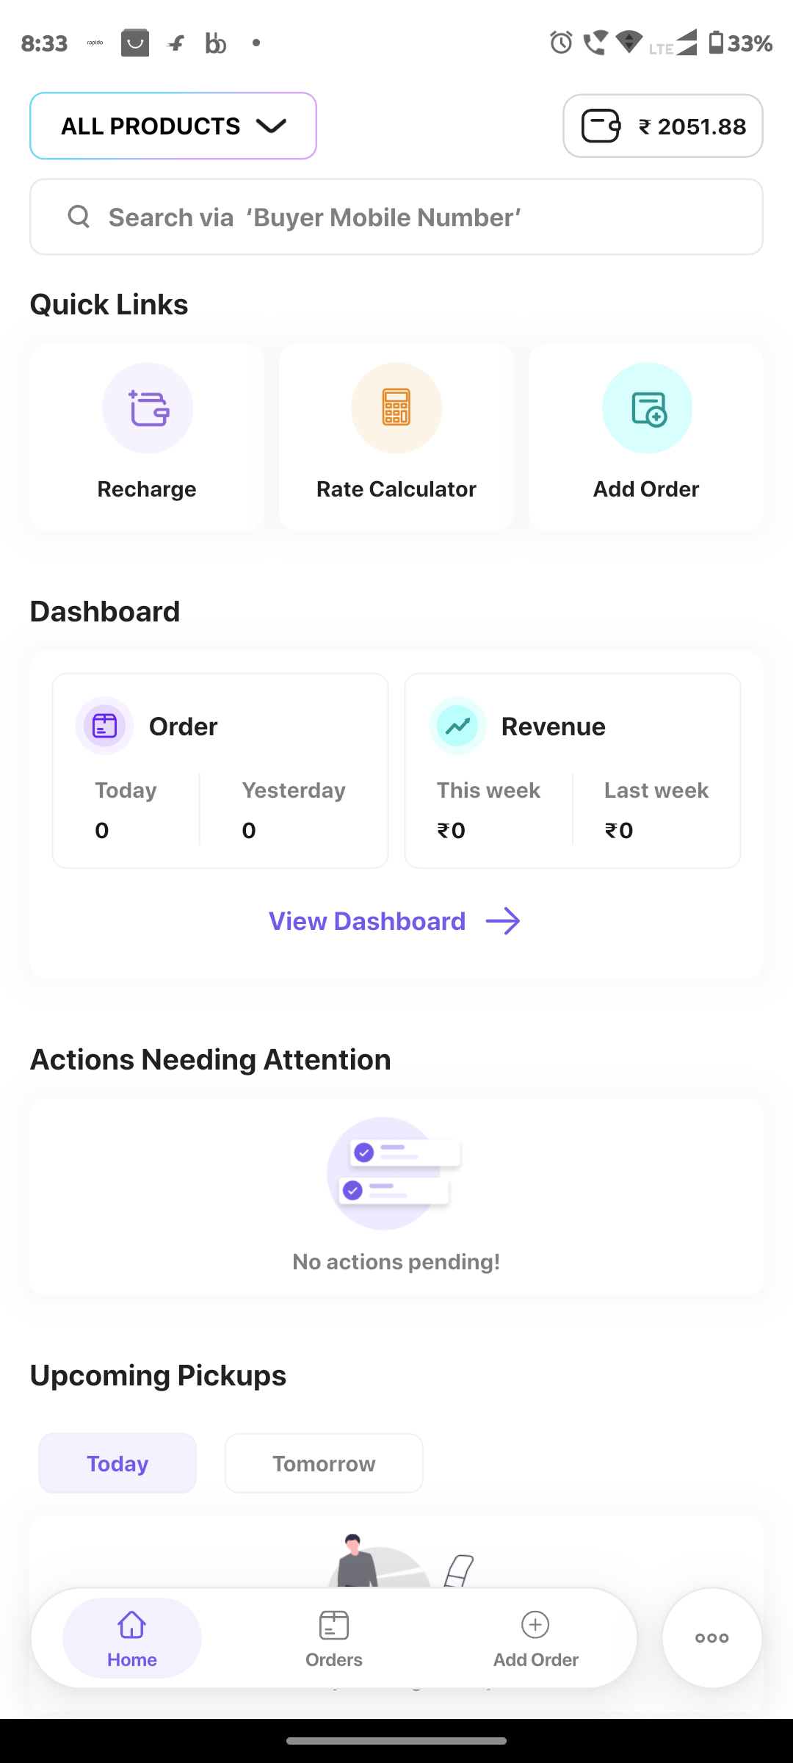Tap the alarm icon in status bar
793x1763 pixels.
[561, 43]
